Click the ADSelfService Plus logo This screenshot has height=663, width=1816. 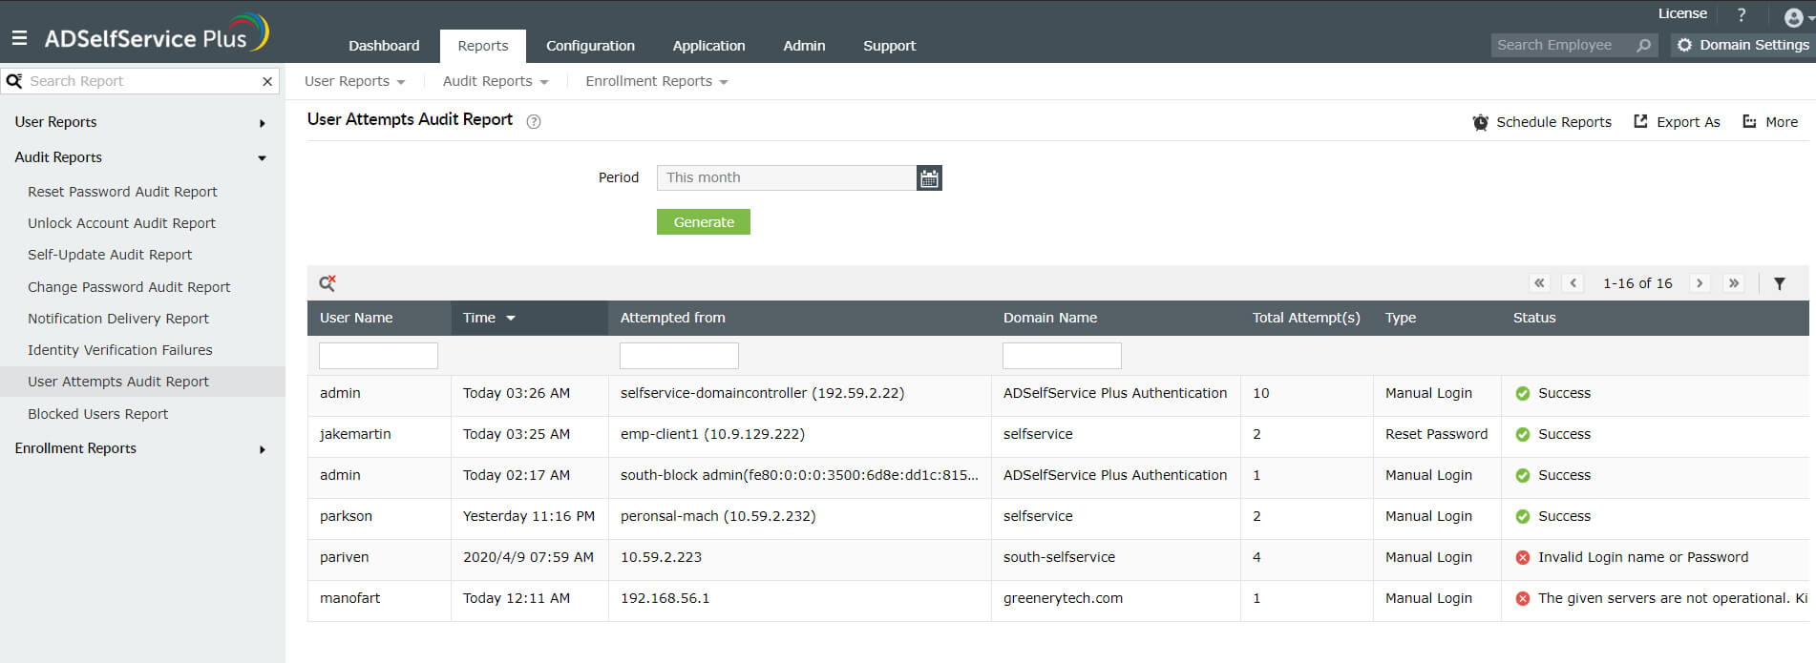tap(157, 33)
